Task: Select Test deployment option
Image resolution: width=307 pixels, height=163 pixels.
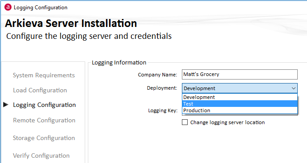Action: tap(240, 104)
